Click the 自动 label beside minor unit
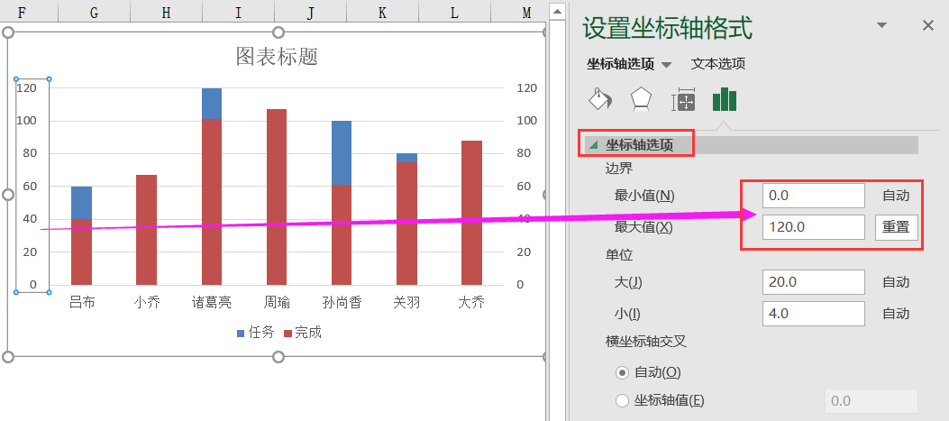Image resolution: width=949 pixels, height=421 pixels. [896, 314]
